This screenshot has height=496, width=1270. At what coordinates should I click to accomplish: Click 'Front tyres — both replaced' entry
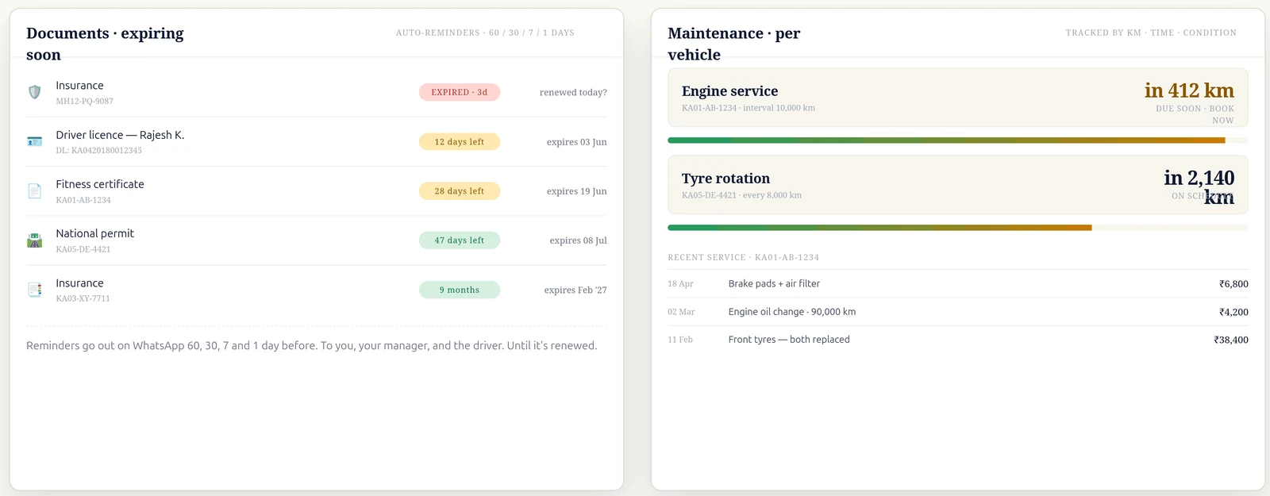click(789, 340)
